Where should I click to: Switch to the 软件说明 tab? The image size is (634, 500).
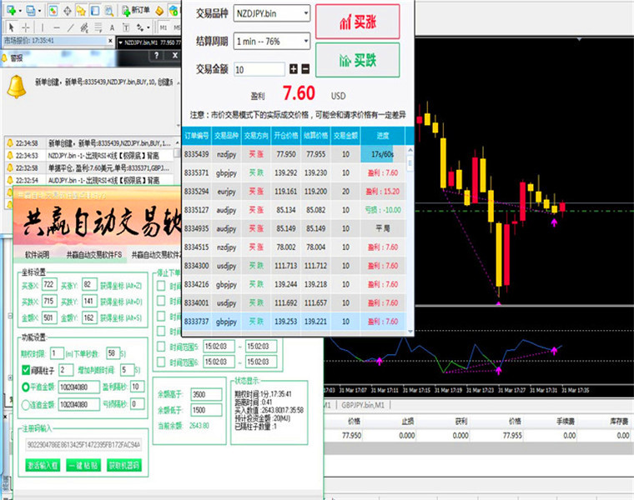click(38, 255)
